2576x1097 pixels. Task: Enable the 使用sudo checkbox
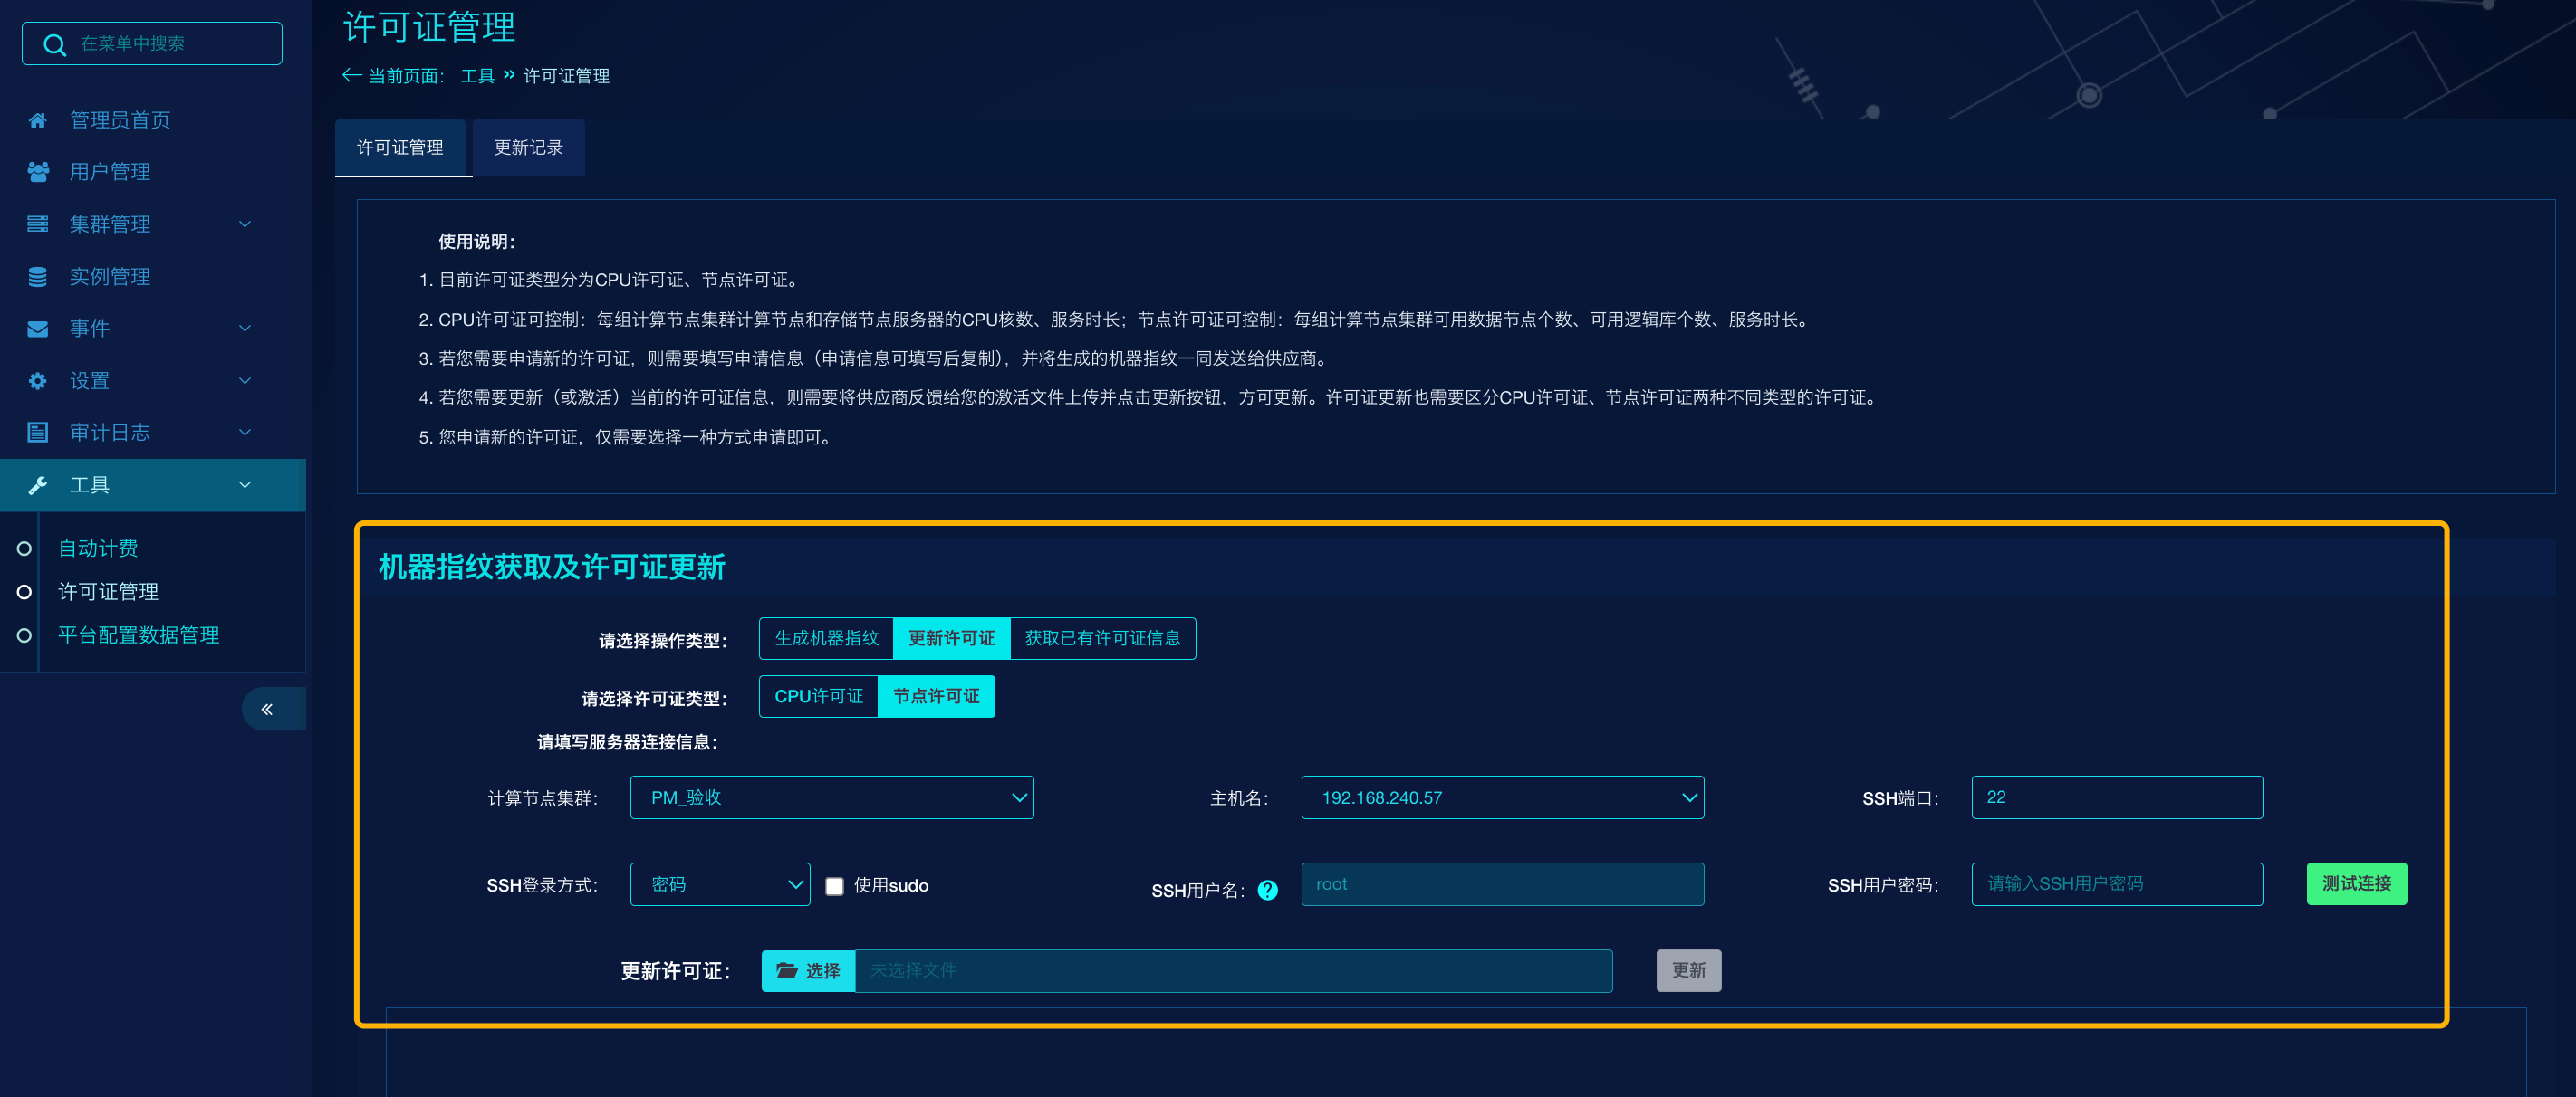[834, 886]
